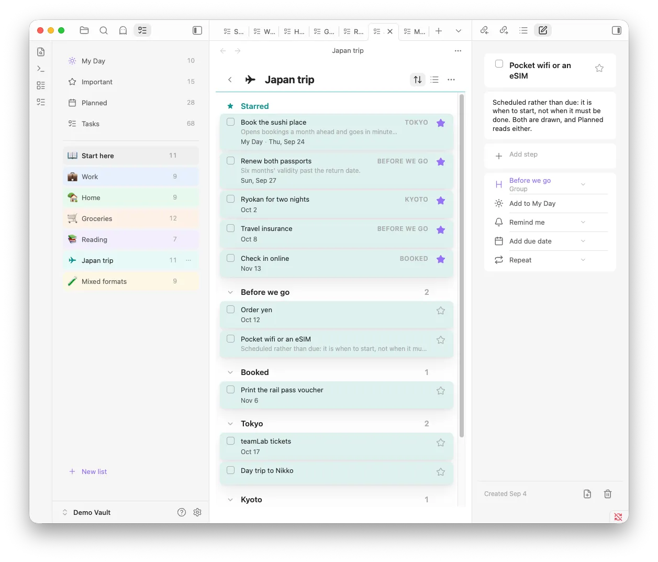Viewport: 658px width, 562px height.
Task: Collapse the right sidebar toggle icon
Action: click(617, 30)
